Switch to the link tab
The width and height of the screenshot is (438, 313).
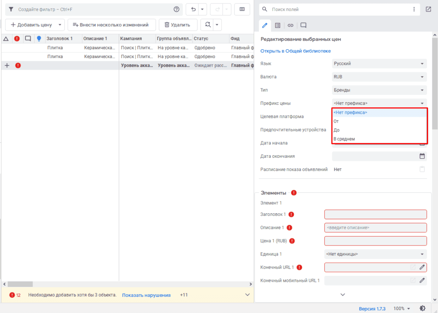(x=290, y=25)
